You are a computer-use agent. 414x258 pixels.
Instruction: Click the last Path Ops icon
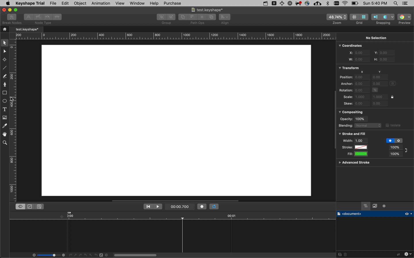(211, 17)
